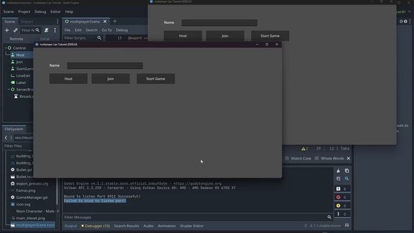Open Scene dock tab-bar three-dot menu
The width and height of the screenshot is (414, 233).
click(x=58, y=21)
